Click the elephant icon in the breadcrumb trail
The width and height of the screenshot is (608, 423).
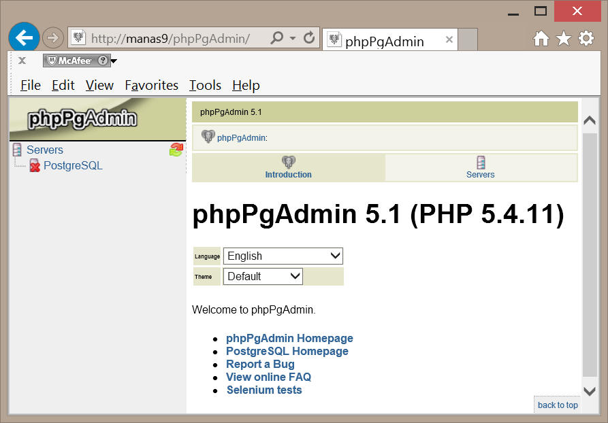point(208,137)
